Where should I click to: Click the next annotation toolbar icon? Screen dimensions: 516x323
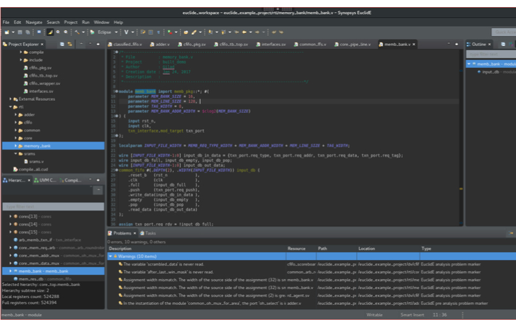pyautogui.click(x=211, y=32)
